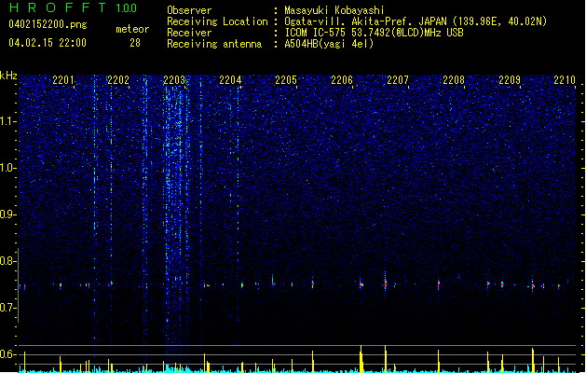This screenshot has width=586, height=373.
Task: Click the Observer label
Action: click(189, 10)
